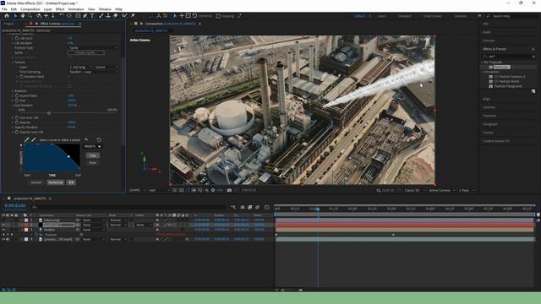Click the search help magnifier icon
Screen dimensions: 541x304
pyautogui.click(x=489, y=16)
